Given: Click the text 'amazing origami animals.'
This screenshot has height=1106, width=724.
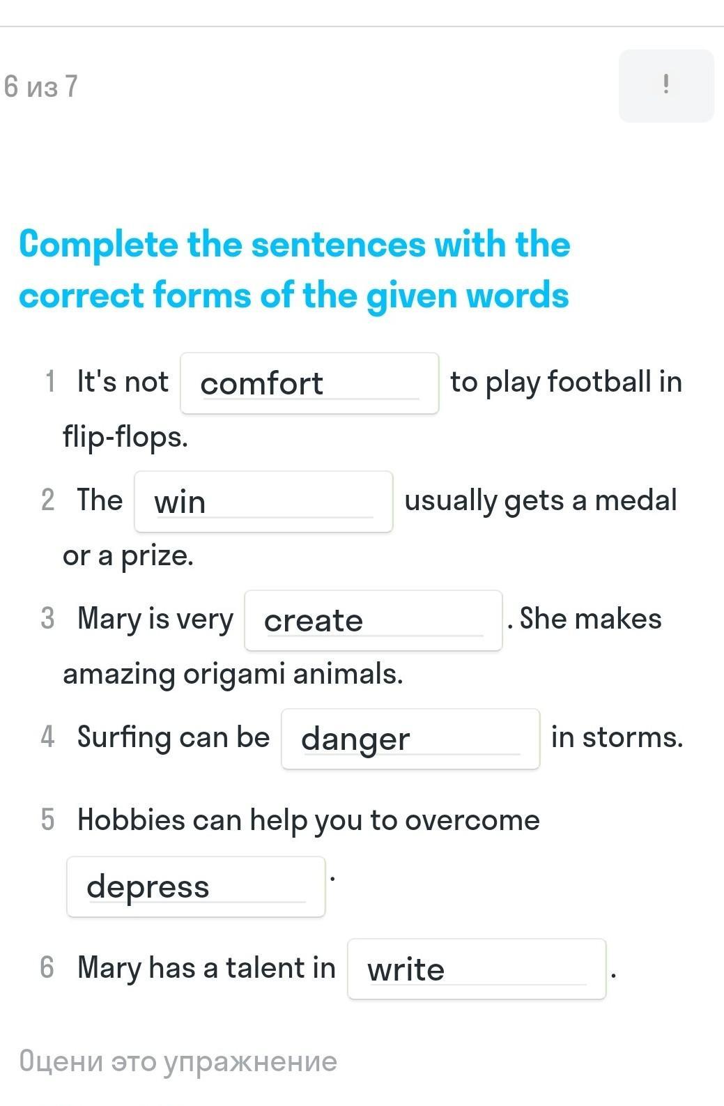Looking at the screenshot, I should pos(233,675).
